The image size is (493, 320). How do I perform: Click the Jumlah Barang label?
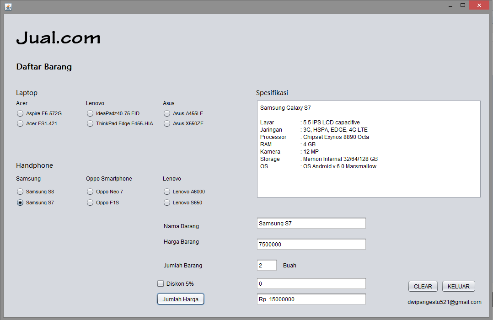(182, 265)
